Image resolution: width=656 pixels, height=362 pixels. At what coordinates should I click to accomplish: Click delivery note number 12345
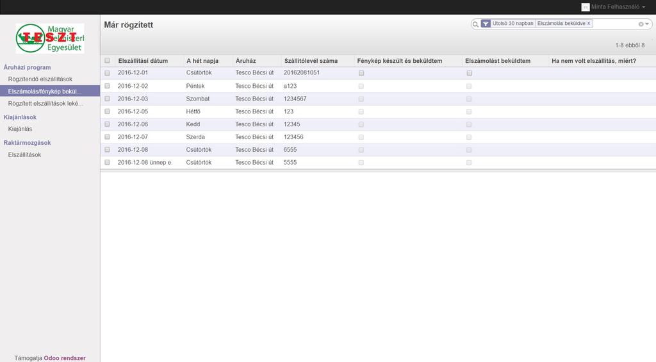[291, 124]
